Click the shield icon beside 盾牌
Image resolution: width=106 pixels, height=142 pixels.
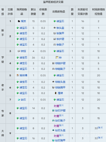56,93
